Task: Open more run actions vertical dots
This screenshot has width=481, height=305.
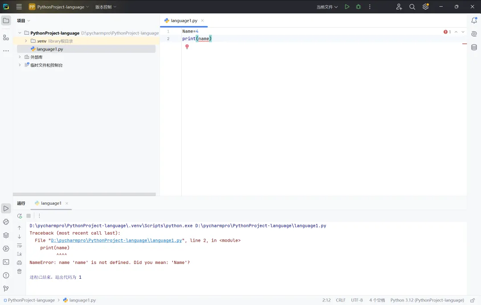Action: [370, 7]
